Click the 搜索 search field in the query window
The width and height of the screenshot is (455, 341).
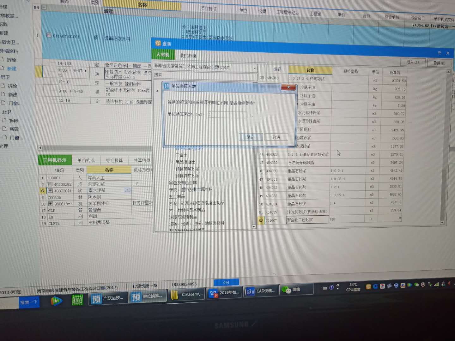205,75
